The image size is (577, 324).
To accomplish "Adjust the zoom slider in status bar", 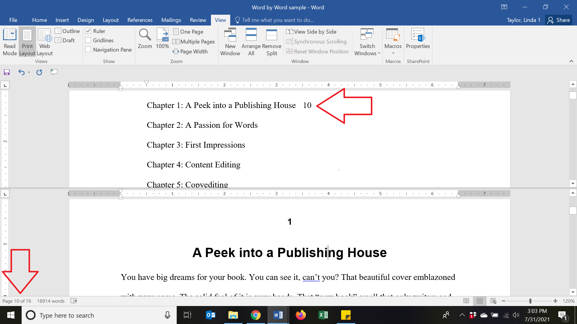I will [530, 301].
